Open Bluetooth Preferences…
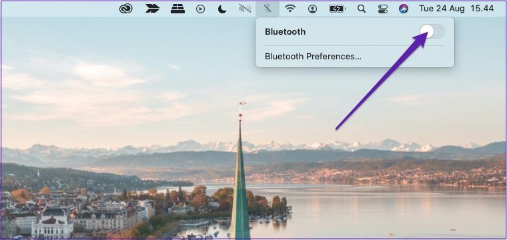Image resolution: width=507 pixels, height=240 pixels. click(313, 57)
